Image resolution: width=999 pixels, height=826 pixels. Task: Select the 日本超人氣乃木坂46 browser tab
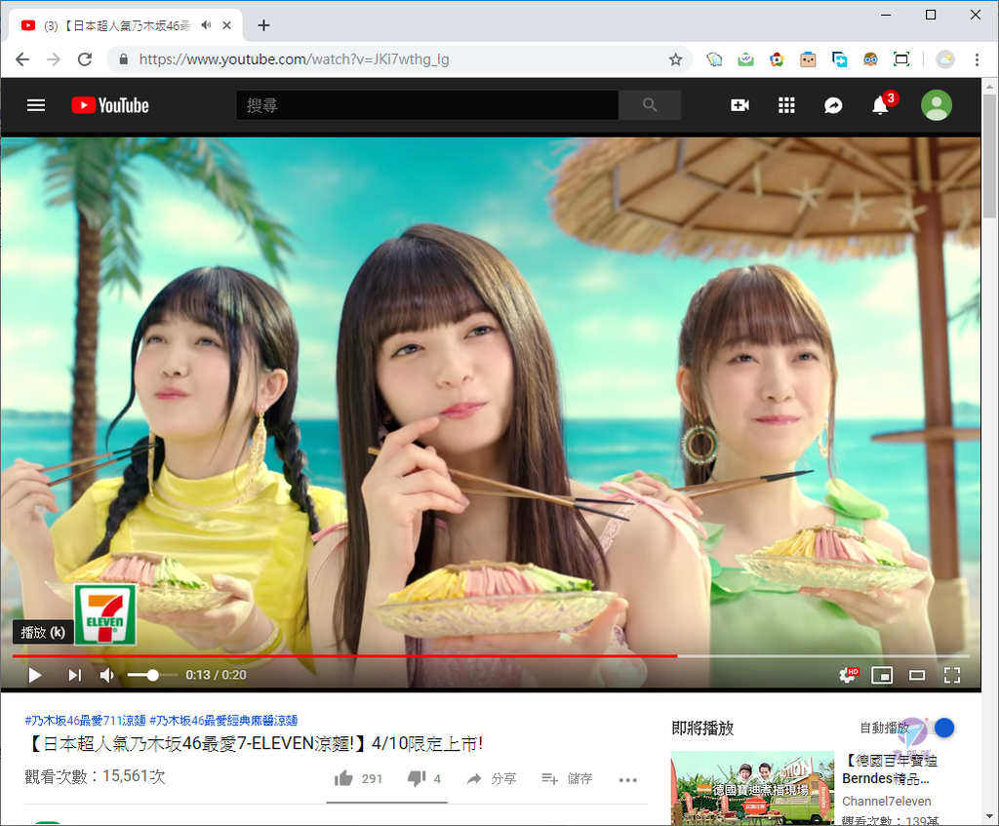pos(126,25)
